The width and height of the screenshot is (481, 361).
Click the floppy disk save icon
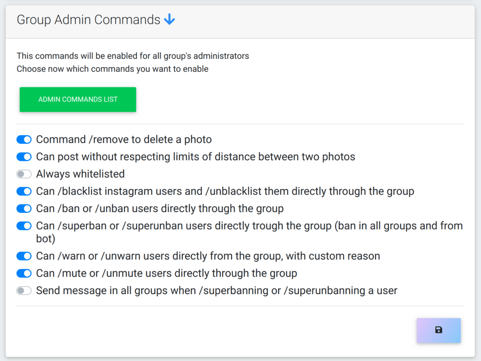point(438,330)
